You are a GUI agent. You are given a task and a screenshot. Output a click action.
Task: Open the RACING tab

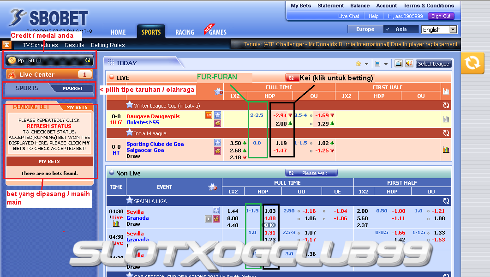click(185, 32)
